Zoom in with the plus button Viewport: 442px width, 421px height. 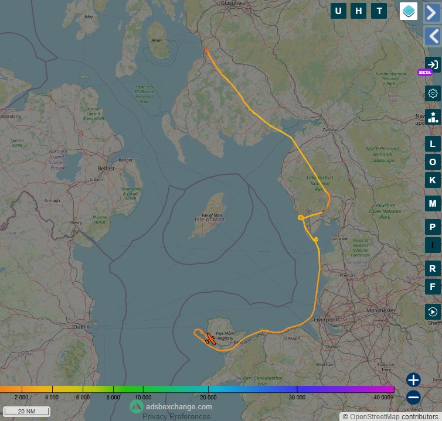(413, 379)
